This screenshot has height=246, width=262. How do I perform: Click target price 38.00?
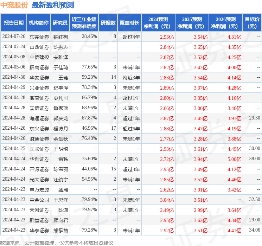coord(255,159)
